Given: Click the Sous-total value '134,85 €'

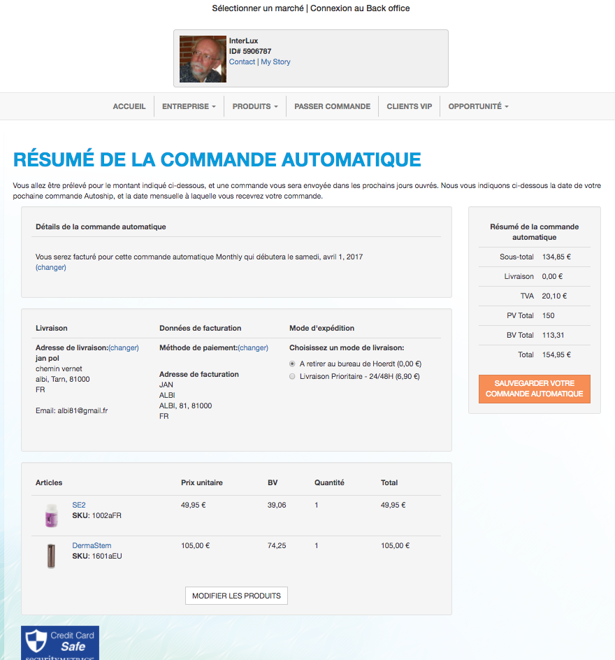Looking at the screenshot, I should 556,257.
